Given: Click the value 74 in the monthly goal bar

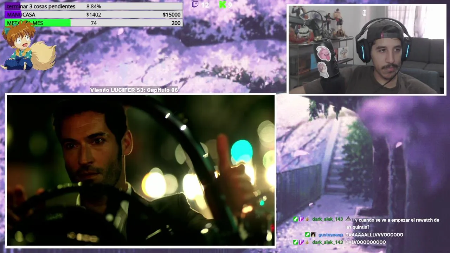Looking at the screenshot, I should (x=94, y=23).
